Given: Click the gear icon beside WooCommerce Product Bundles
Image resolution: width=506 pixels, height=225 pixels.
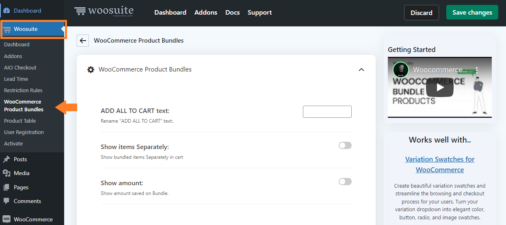Looking at the screenshot, I should click(x=91, y=69).
